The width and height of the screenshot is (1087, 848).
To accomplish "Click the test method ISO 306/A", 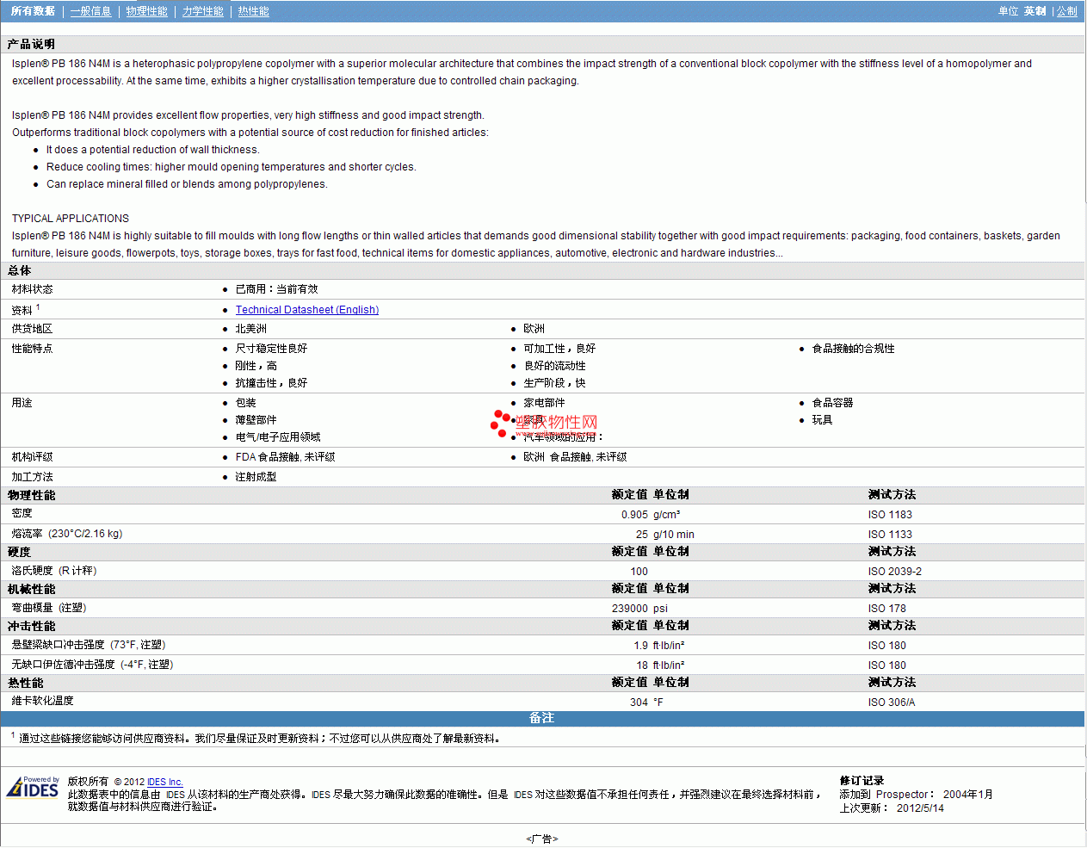I will coord(892,703).
